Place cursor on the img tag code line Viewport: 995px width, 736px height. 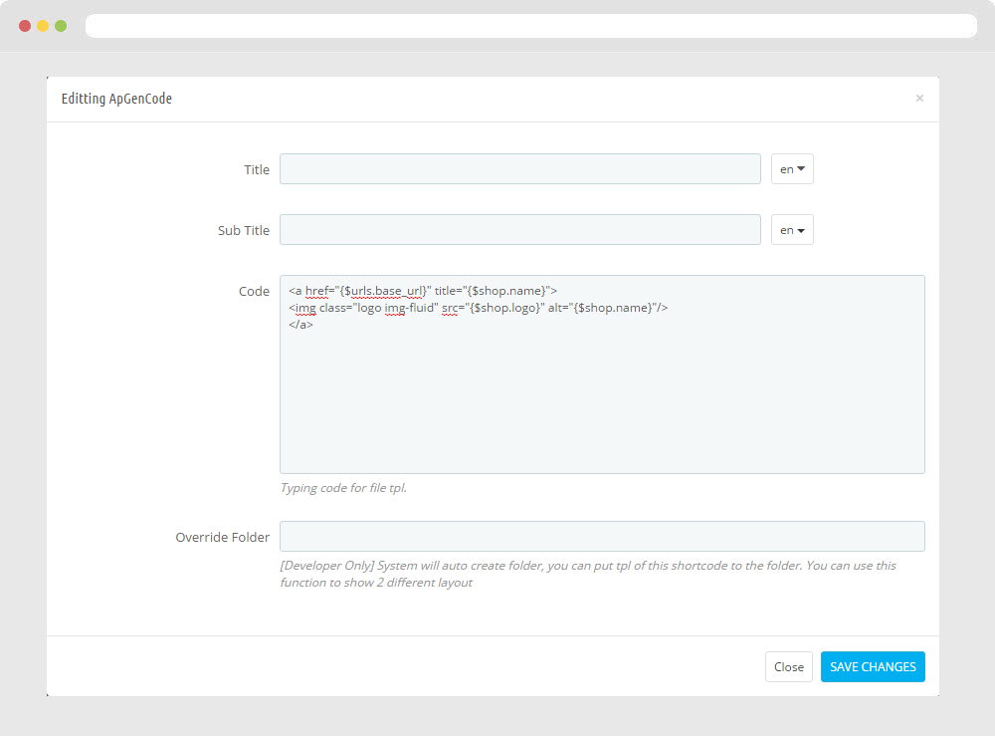478,308
